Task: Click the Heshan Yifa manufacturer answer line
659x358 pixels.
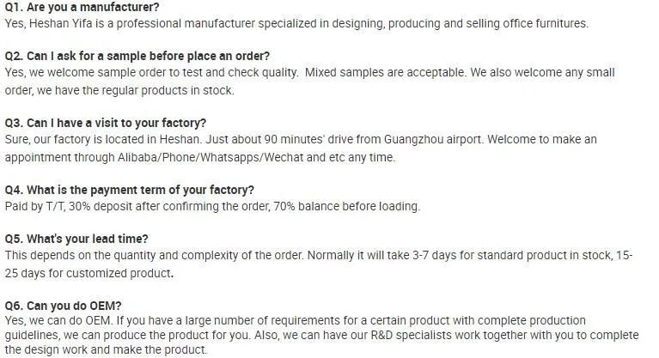Action: (296, 24)
